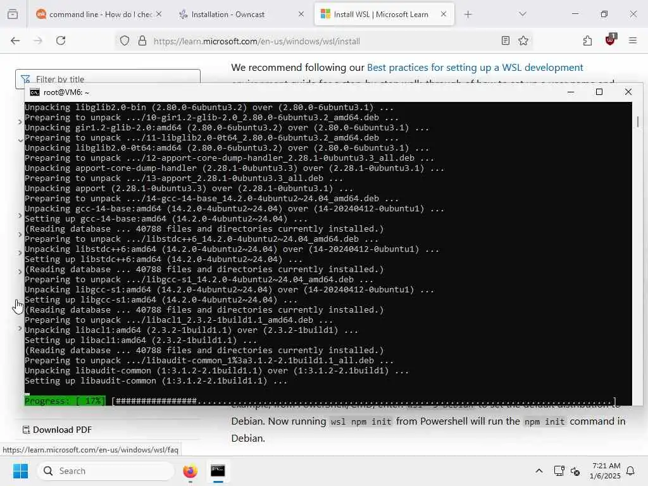Open the clock showing 7:21 AM
The height and width of the screenshot is (486, 648).
(605, 471)
